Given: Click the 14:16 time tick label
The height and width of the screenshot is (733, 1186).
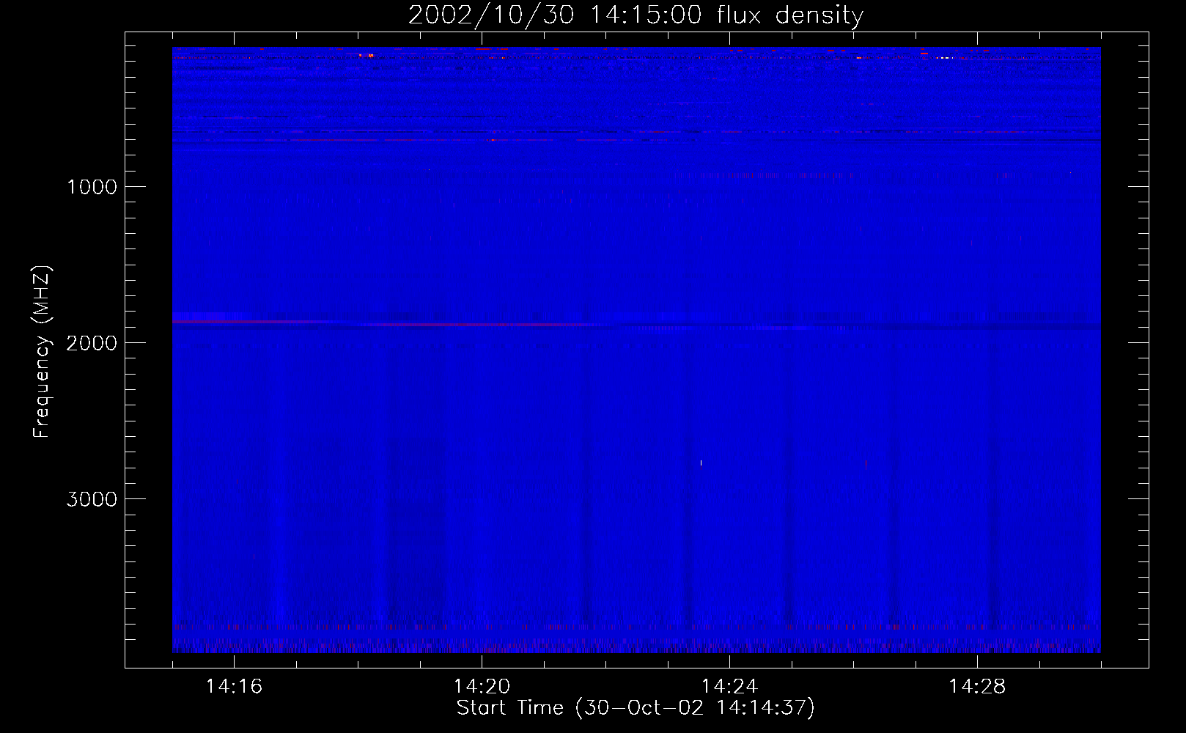Looking at the screenshot, I should pyautogui.click(x=234, y=687).
